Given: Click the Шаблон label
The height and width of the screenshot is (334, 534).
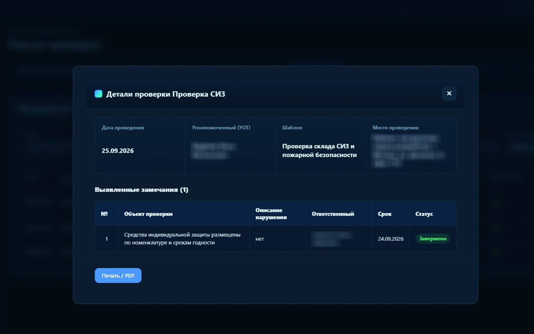Looking at the screenshot, I should click(292, 128).
